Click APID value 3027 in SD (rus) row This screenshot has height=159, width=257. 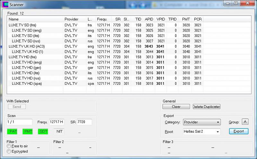coord(149,41)
